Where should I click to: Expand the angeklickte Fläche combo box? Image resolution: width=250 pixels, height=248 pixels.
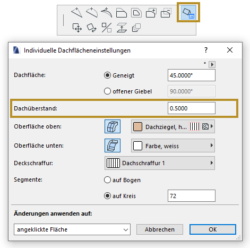[x=72, y=229]
